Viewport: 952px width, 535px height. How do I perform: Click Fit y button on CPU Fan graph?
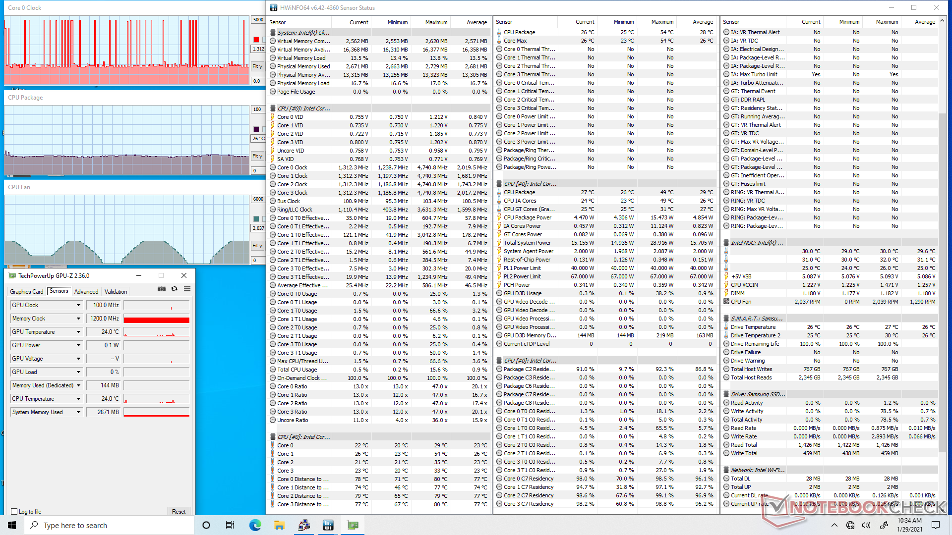tap(257, 246)
